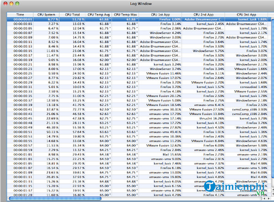This screenshot has width=274, height=202.
Task: Sort by the CPU Temp Avg column header
Action: point(99,15)
